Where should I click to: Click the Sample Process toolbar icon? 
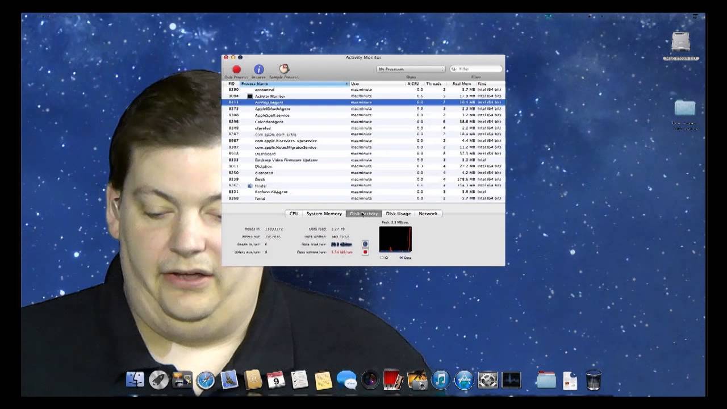[283, 69]
